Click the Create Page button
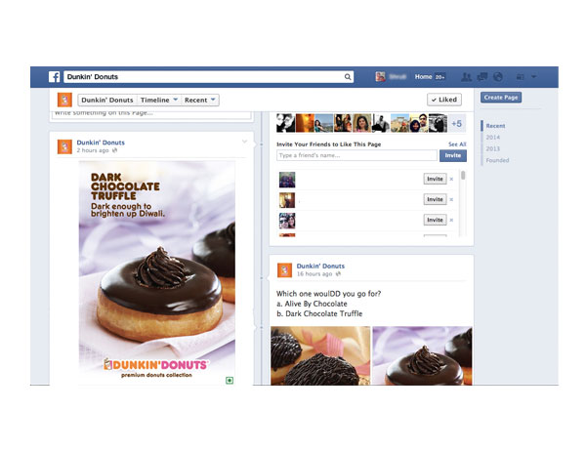 (x=501, y=98)
